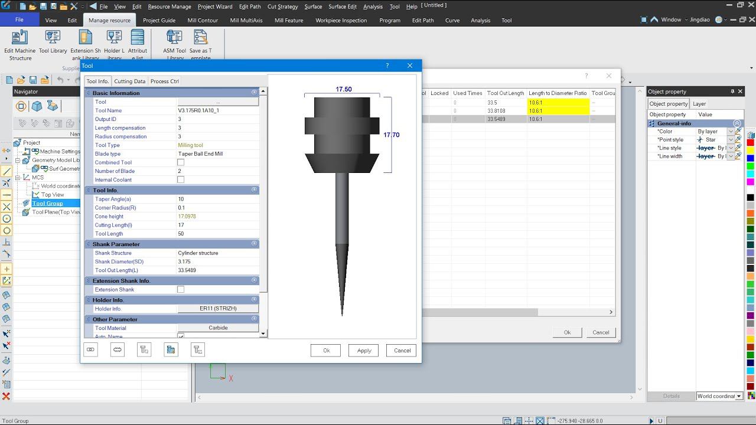The height and width of the screenshot is (425, 756).
Task: Click Apply in the Tool dialog
Action: point(364,351)
